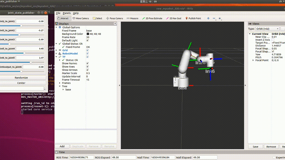Toggle the TF display checkbox

87,57
